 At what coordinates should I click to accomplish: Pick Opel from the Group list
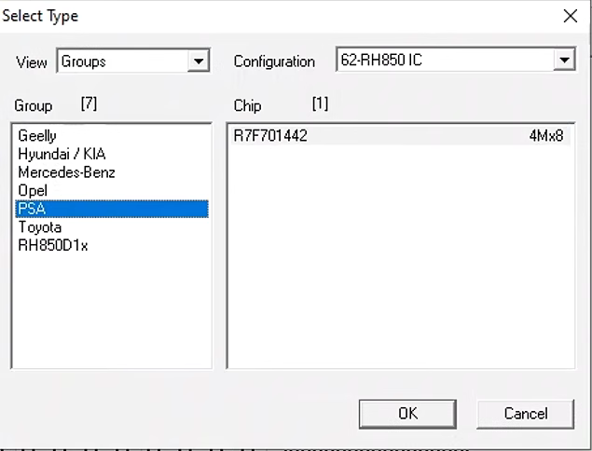coord(33,190)
